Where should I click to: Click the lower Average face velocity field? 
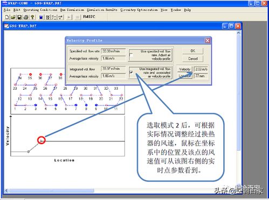tap(113, 76)
